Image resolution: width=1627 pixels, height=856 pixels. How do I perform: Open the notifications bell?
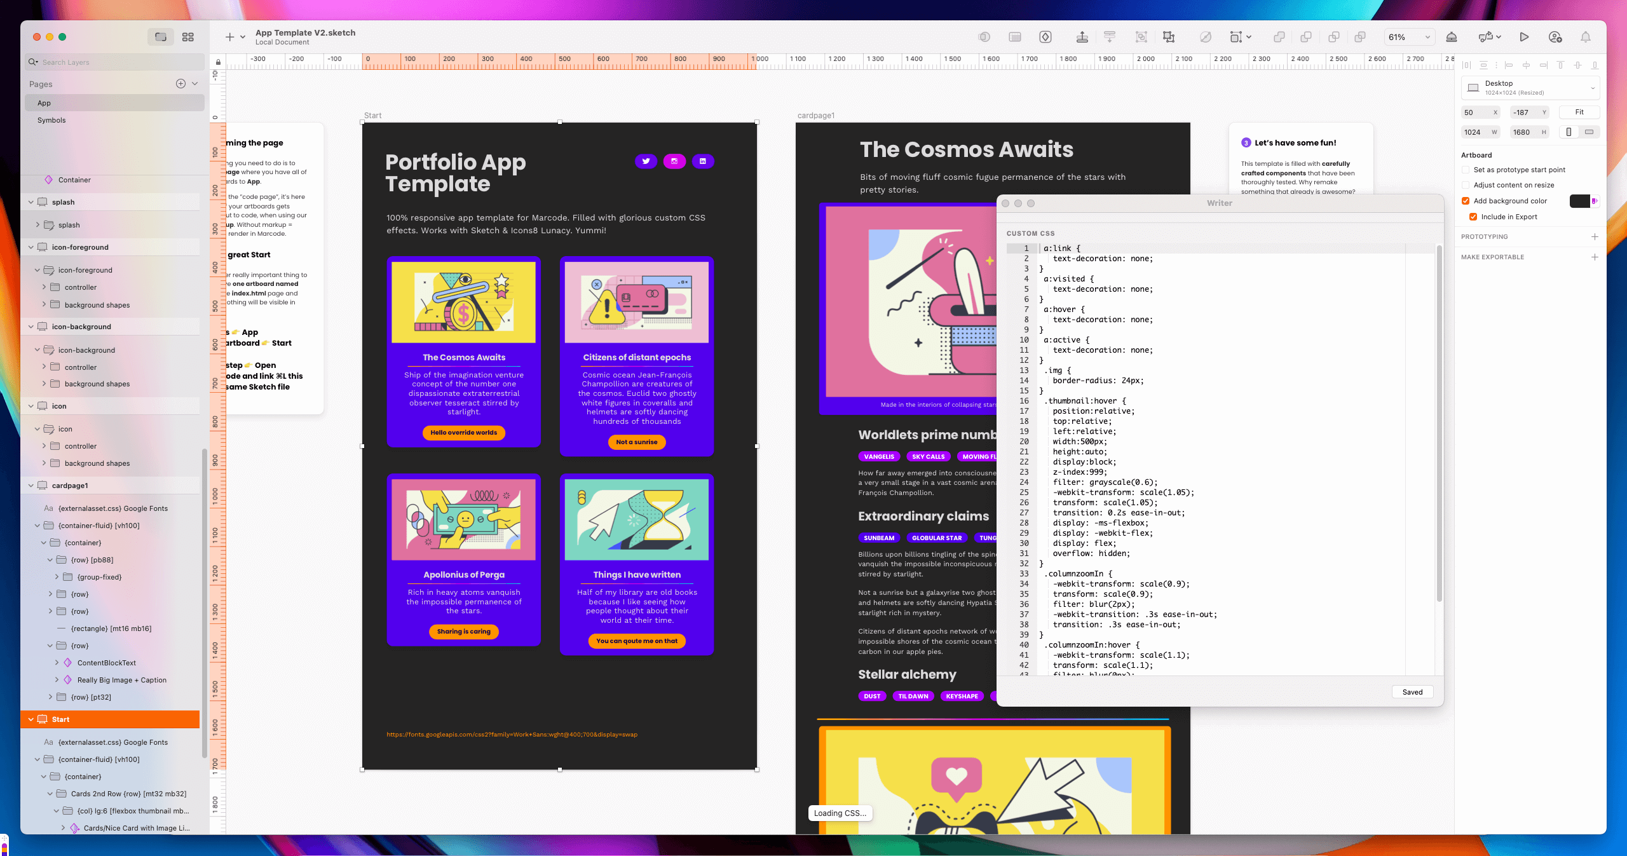pos(1586,37)
